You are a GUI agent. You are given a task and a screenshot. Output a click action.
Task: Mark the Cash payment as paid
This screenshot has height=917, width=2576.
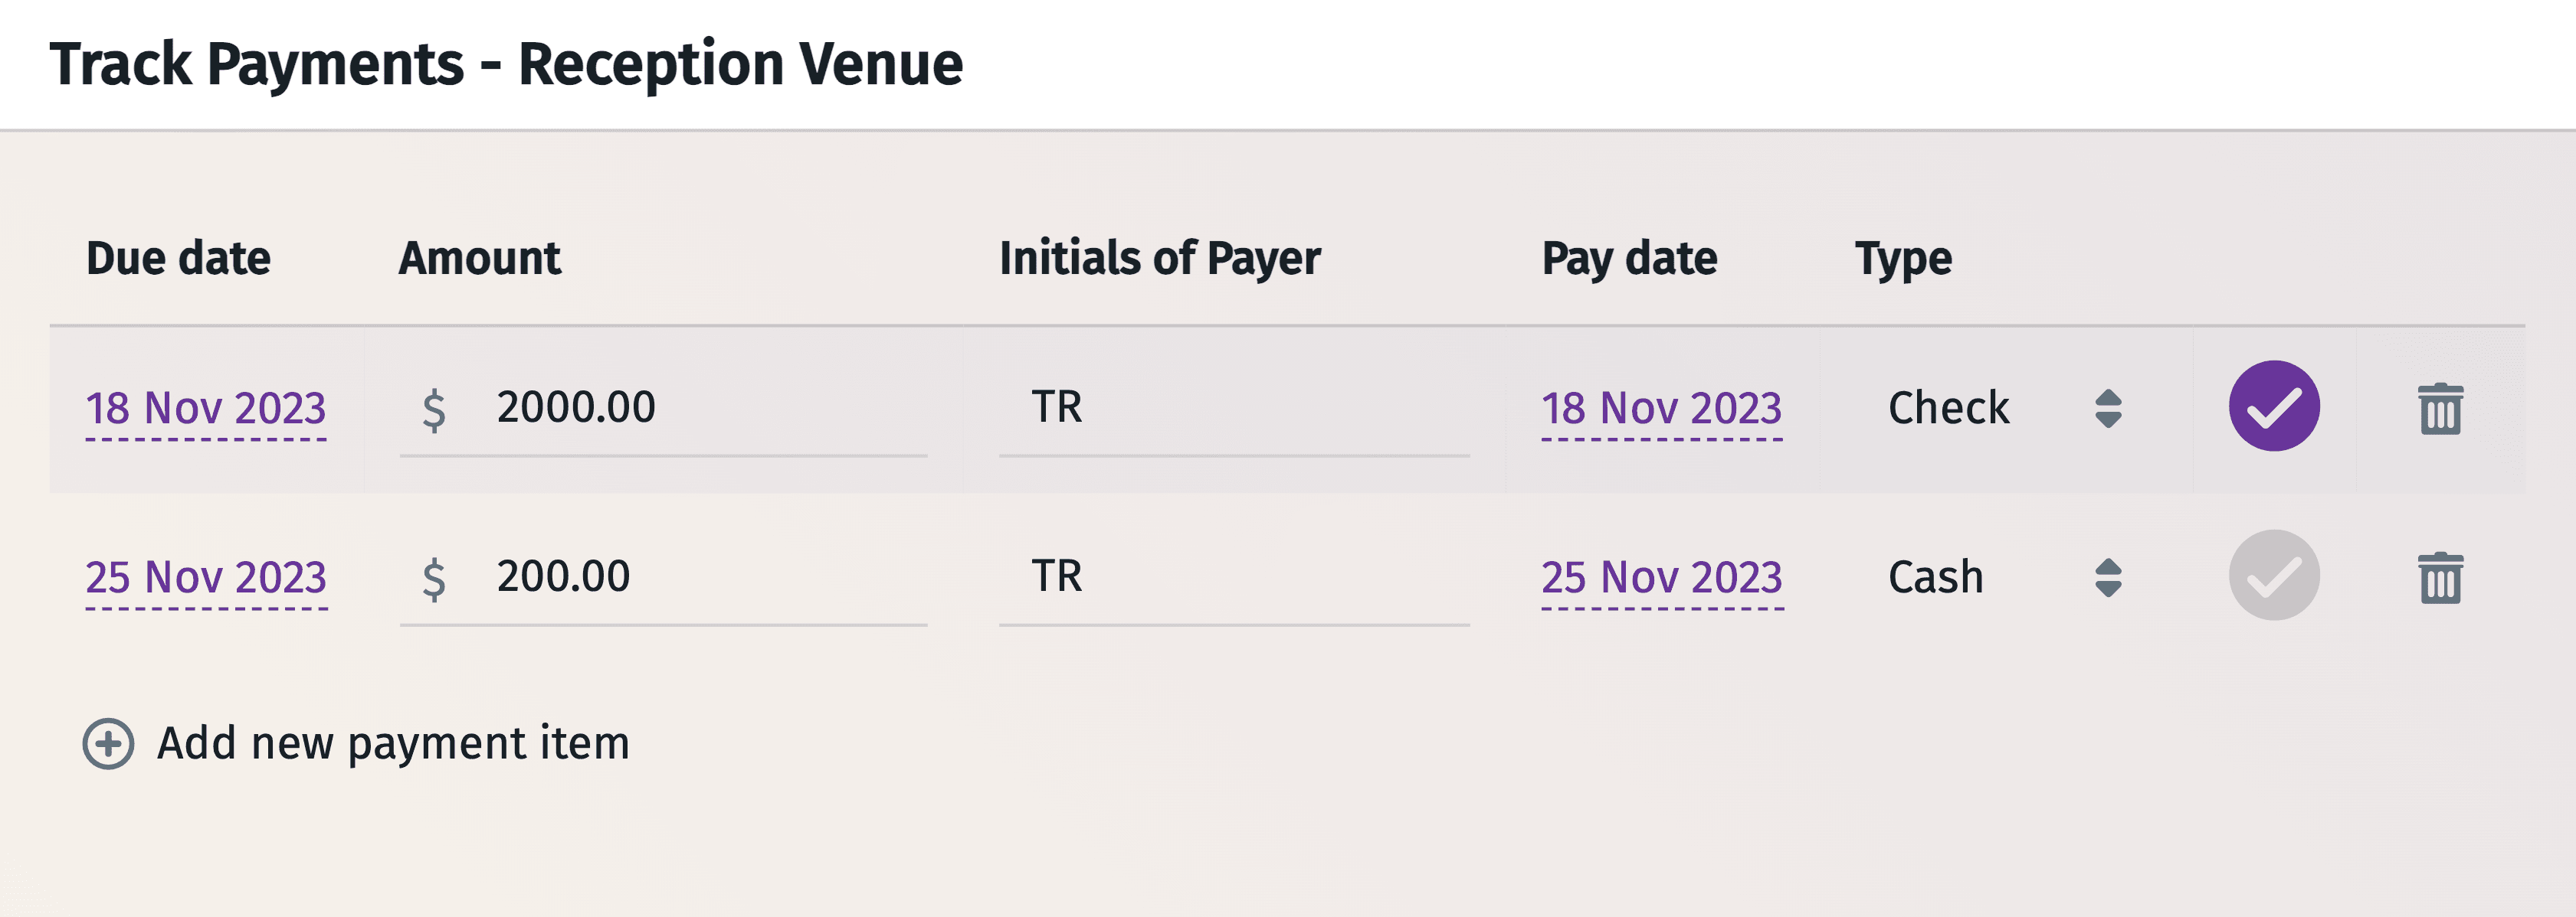[2274, 576]
